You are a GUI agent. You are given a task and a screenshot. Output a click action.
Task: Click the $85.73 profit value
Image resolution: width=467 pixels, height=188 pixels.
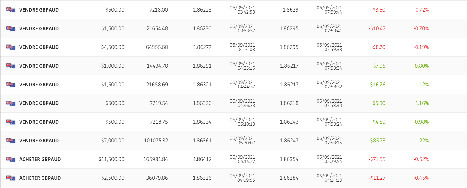pyautogui.click(x=377, y=141)
